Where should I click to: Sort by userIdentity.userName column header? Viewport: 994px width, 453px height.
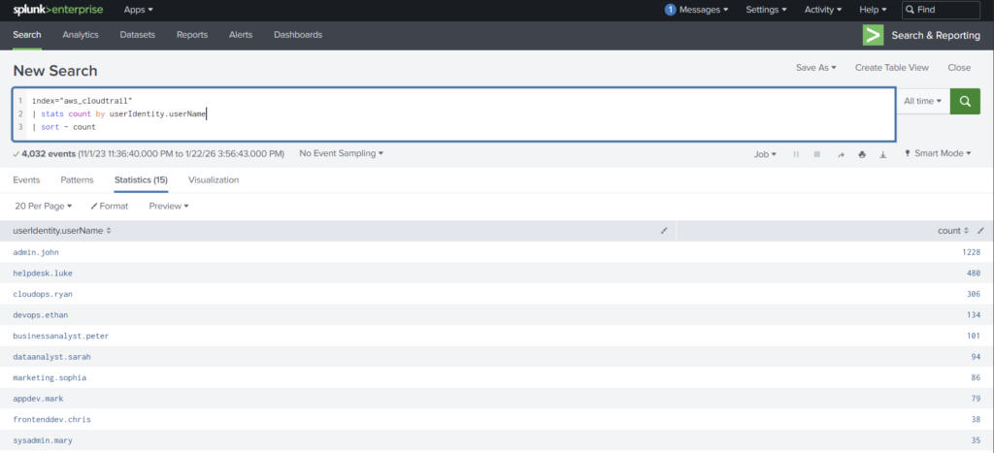[x=61, y=231]
